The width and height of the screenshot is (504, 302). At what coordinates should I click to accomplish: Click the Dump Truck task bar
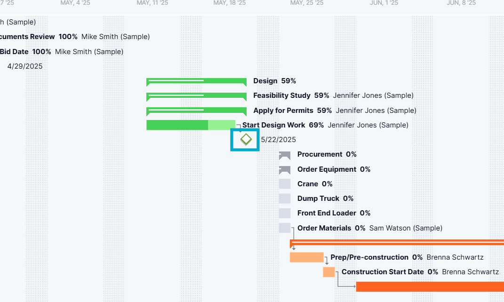pyautogui.click(x=285, y=198)
